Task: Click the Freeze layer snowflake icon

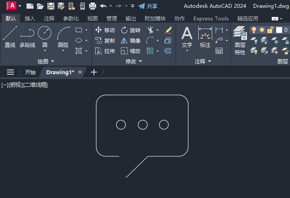Action: 275,40
